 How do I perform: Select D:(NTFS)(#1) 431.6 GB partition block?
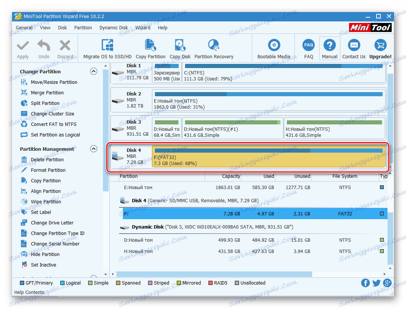point(233,128)
